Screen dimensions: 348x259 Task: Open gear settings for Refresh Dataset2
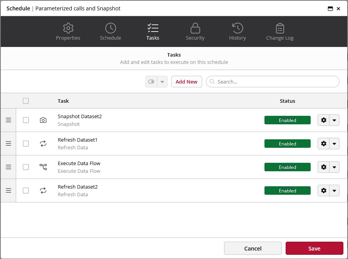click(x=324, y=190)
